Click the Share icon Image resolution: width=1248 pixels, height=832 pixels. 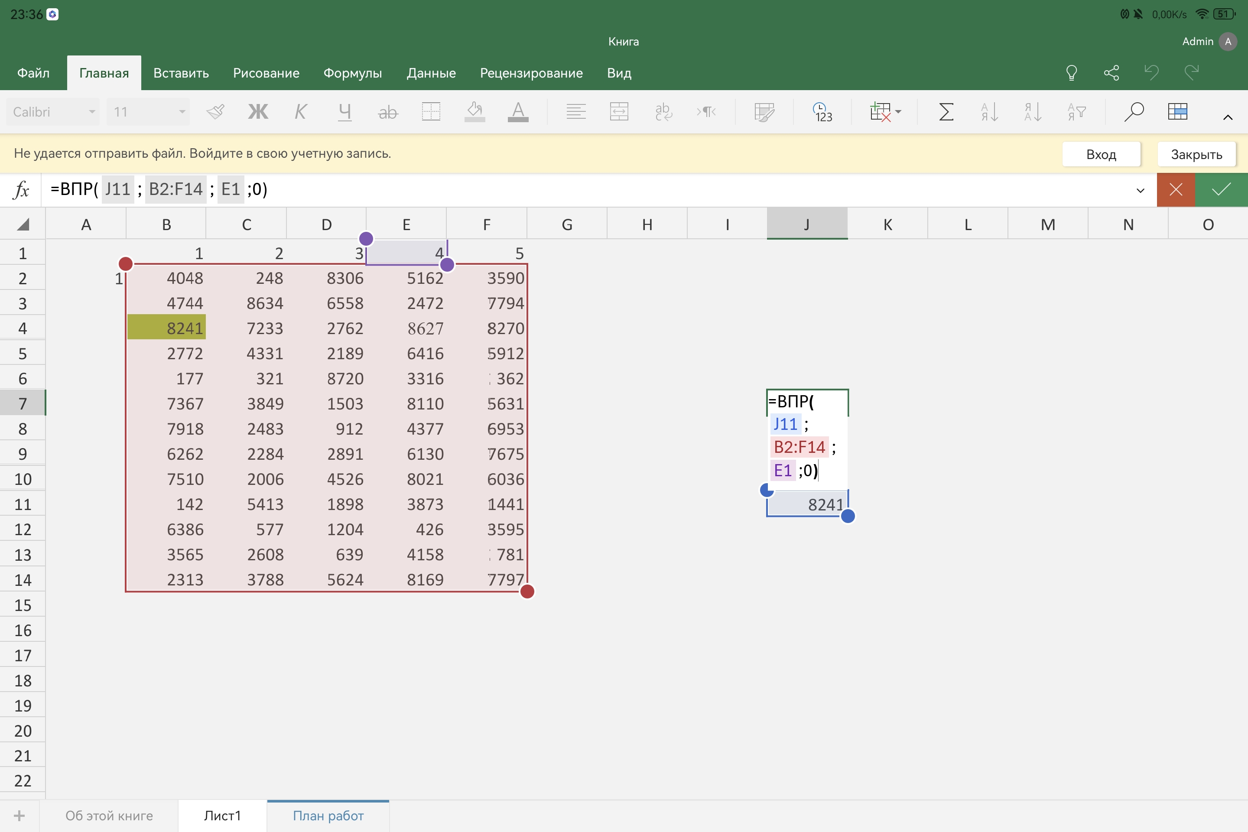[x=1111, y=73]
